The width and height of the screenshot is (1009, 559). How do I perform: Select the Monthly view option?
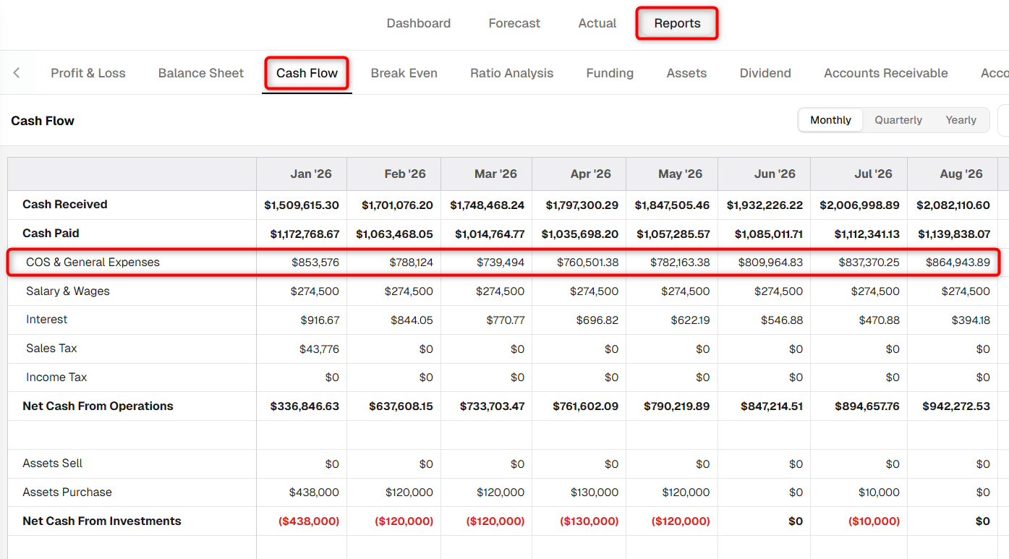(x=830, y=120)
